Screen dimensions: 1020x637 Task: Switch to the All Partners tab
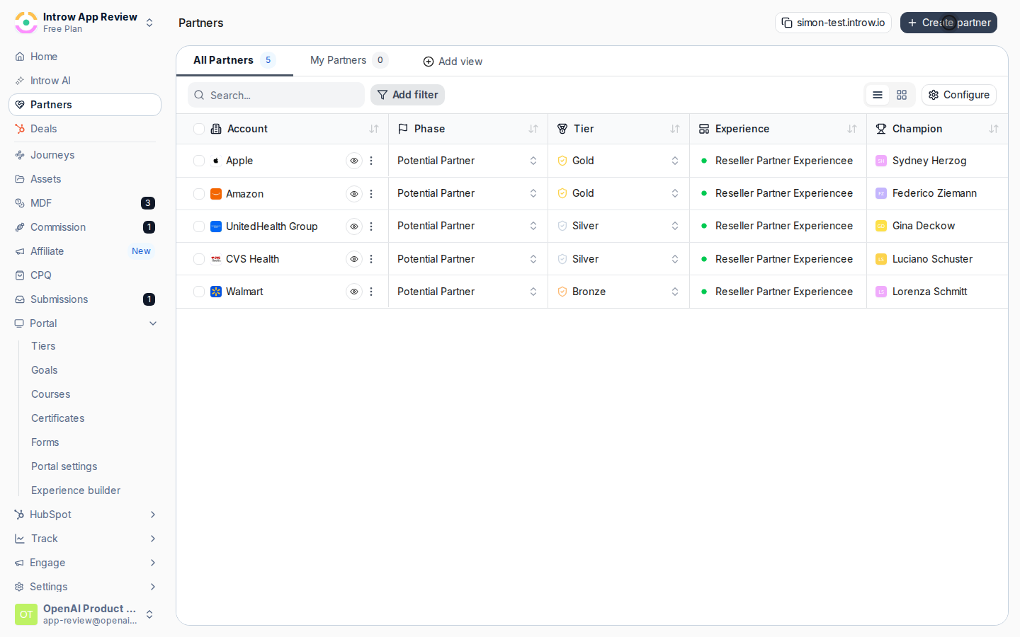(234, 60)
